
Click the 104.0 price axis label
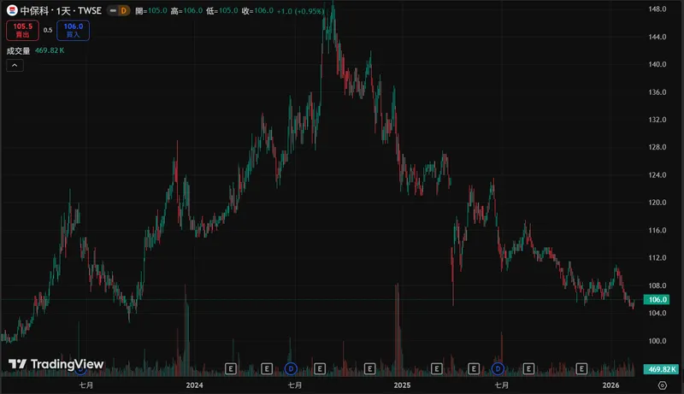click(657, 314)
